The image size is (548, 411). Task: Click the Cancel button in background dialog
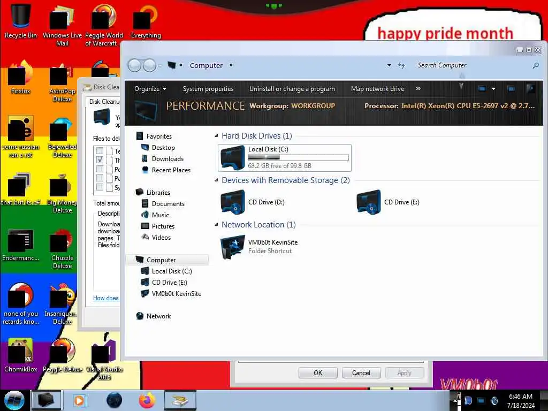pos(361,373)
